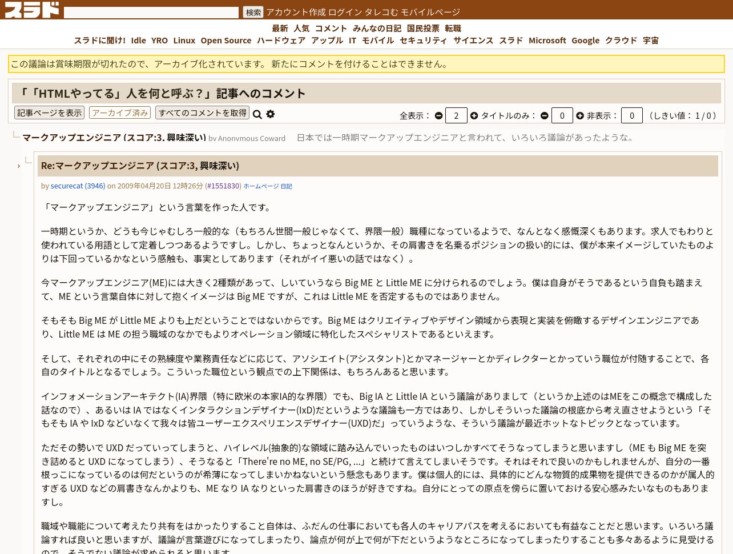Select コメント in navigation
The width and height of the screenshot is (733, 554).
pos(331,28)
